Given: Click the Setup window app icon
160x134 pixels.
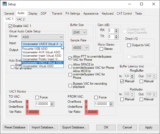Looking at the screenshot, I should point(4,4).
